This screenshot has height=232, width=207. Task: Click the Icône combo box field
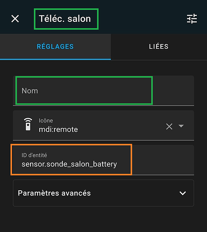tap(103, 125)
